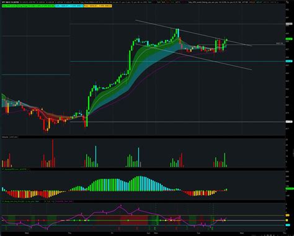Screen dimensions: 294x236
Task: Click the yellow study label in header
Action: pyautogui.click(x=98, y=6)
